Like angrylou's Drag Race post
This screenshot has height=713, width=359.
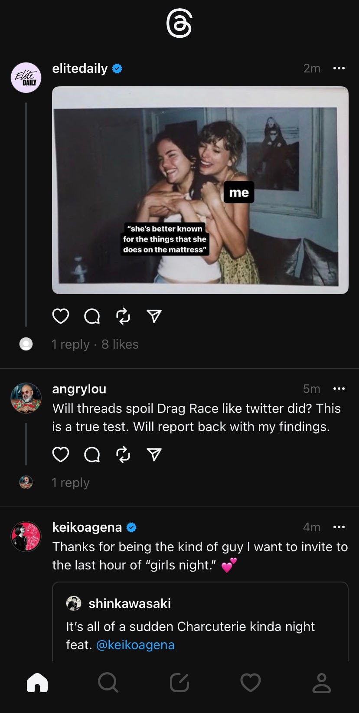(x=61, y=455)
